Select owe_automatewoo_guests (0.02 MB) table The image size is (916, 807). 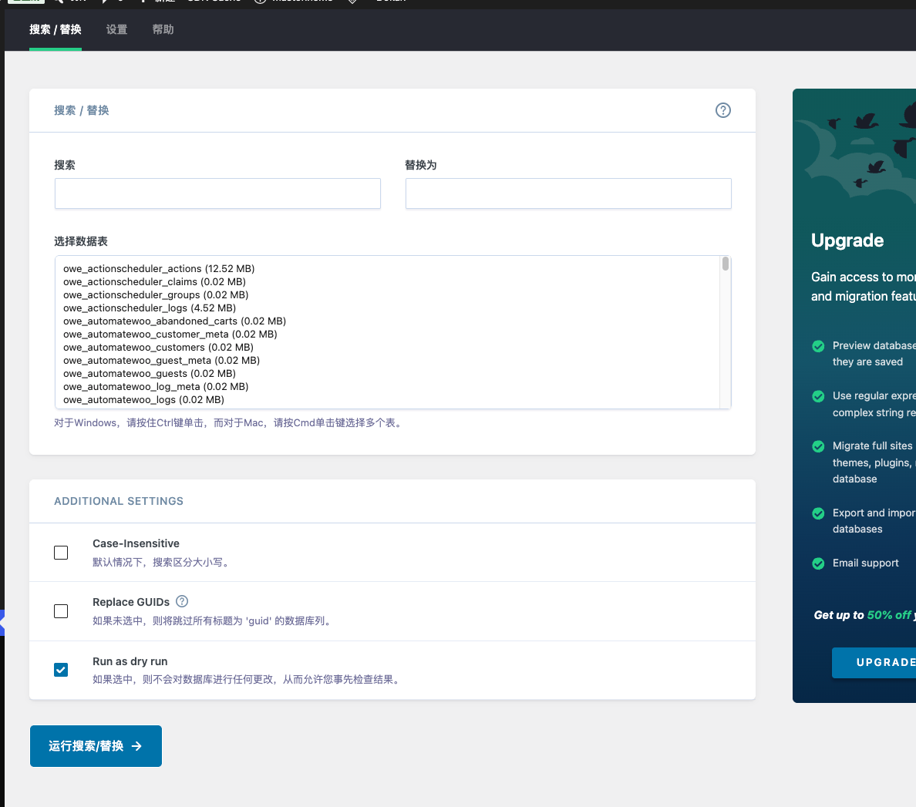click(x=150, y=374)
